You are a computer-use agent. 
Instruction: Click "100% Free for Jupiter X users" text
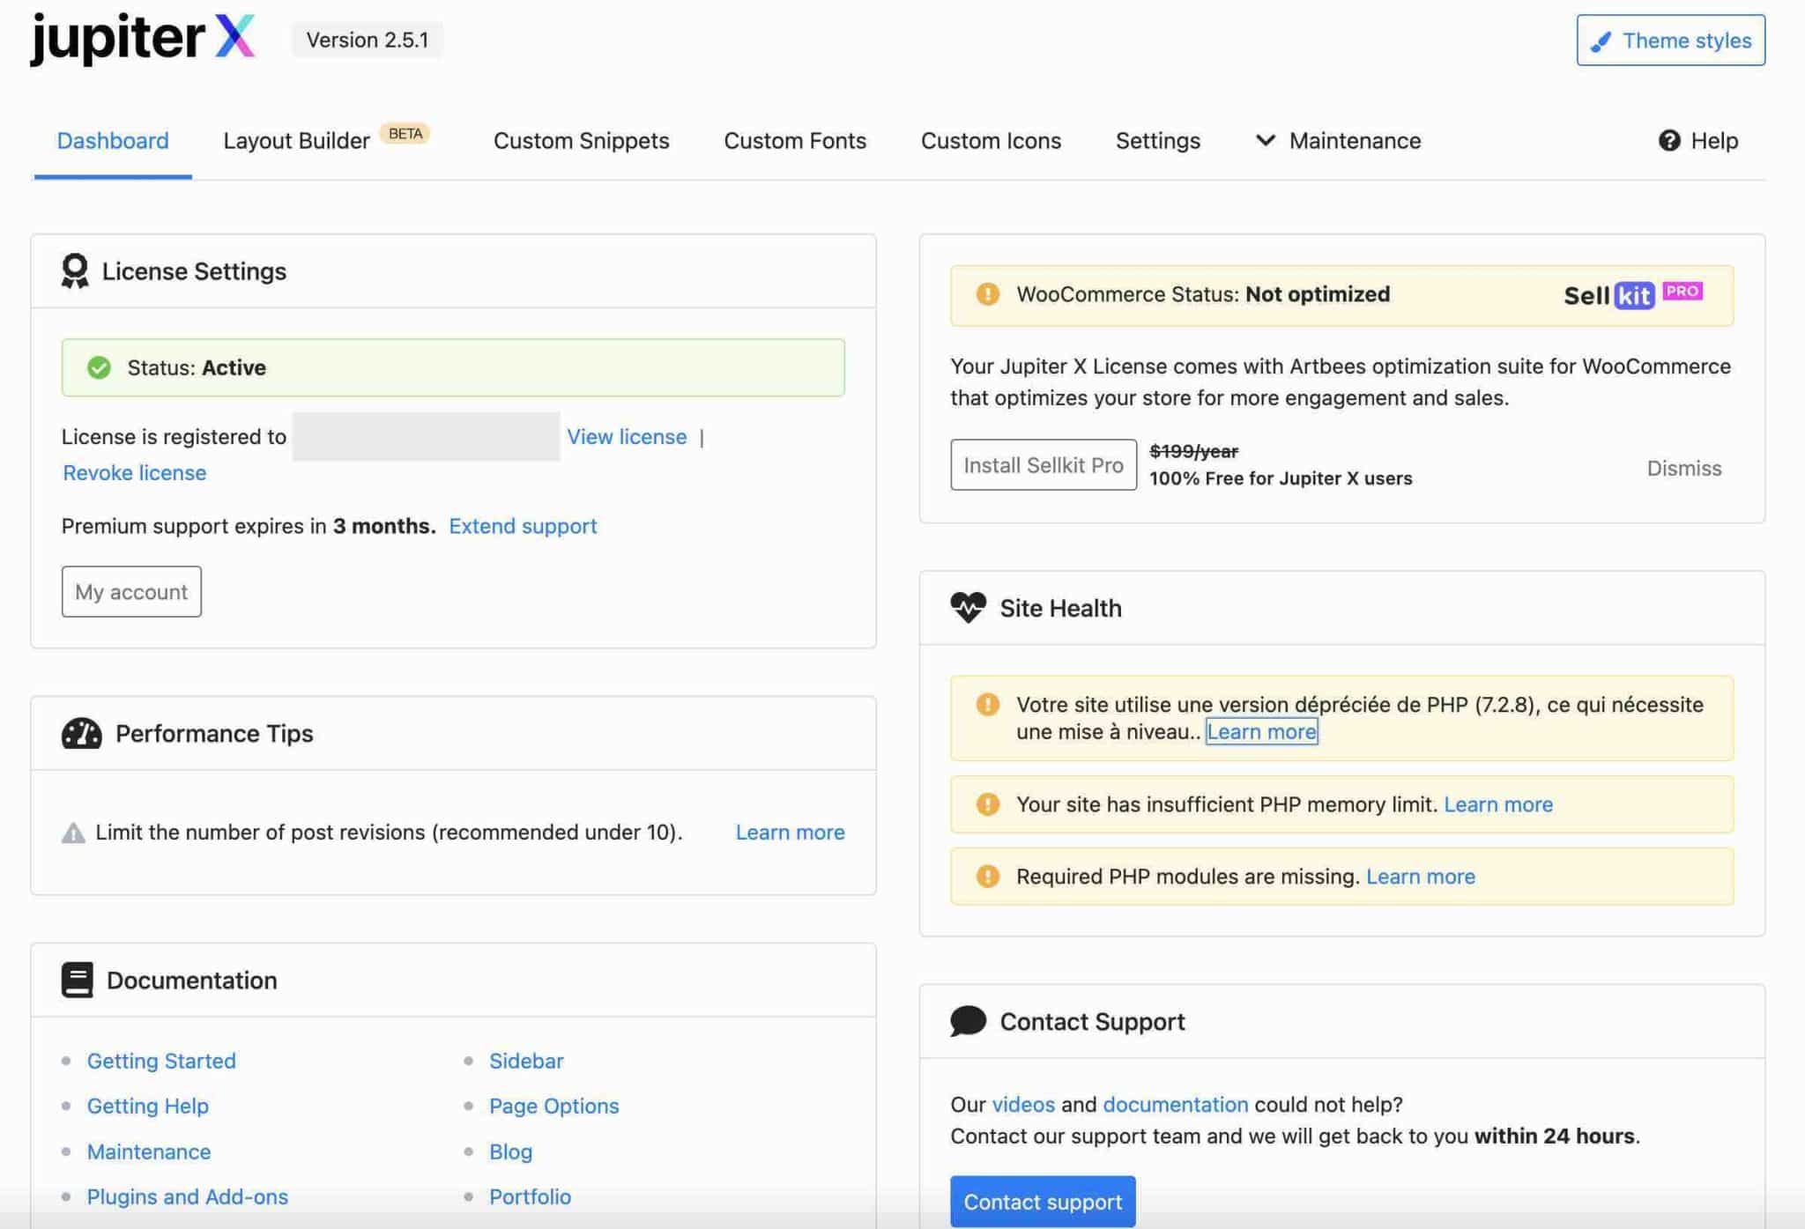(x=1281, y=478)
